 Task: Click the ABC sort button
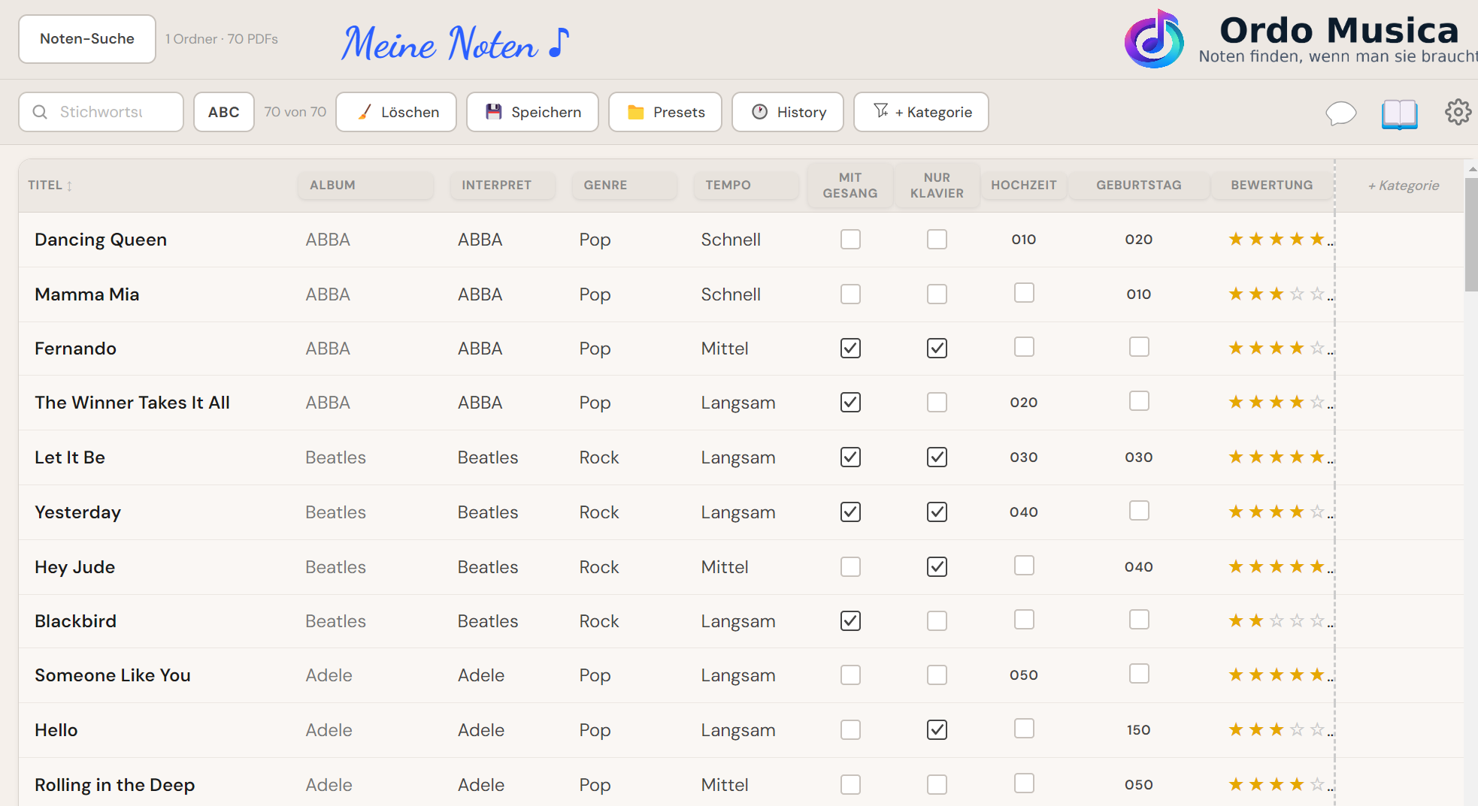224,112
